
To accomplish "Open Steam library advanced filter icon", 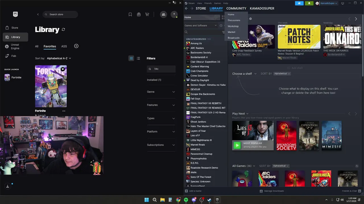I will click(x=223, y=32).
